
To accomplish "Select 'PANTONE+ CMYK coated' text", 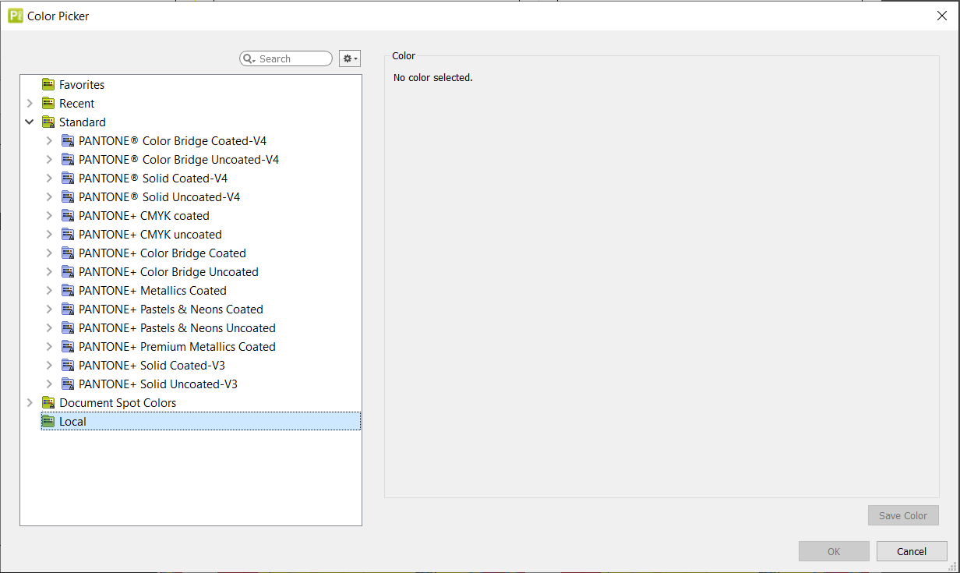I will [144, 216].
